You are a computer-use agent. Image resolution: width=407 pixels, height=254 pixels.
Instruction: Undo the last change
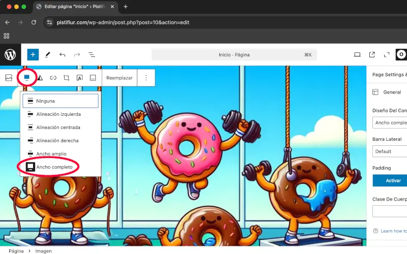pos(62,55)
